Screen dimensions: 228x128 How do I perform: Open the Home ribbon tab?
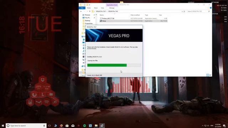click(x=89, y=8)
